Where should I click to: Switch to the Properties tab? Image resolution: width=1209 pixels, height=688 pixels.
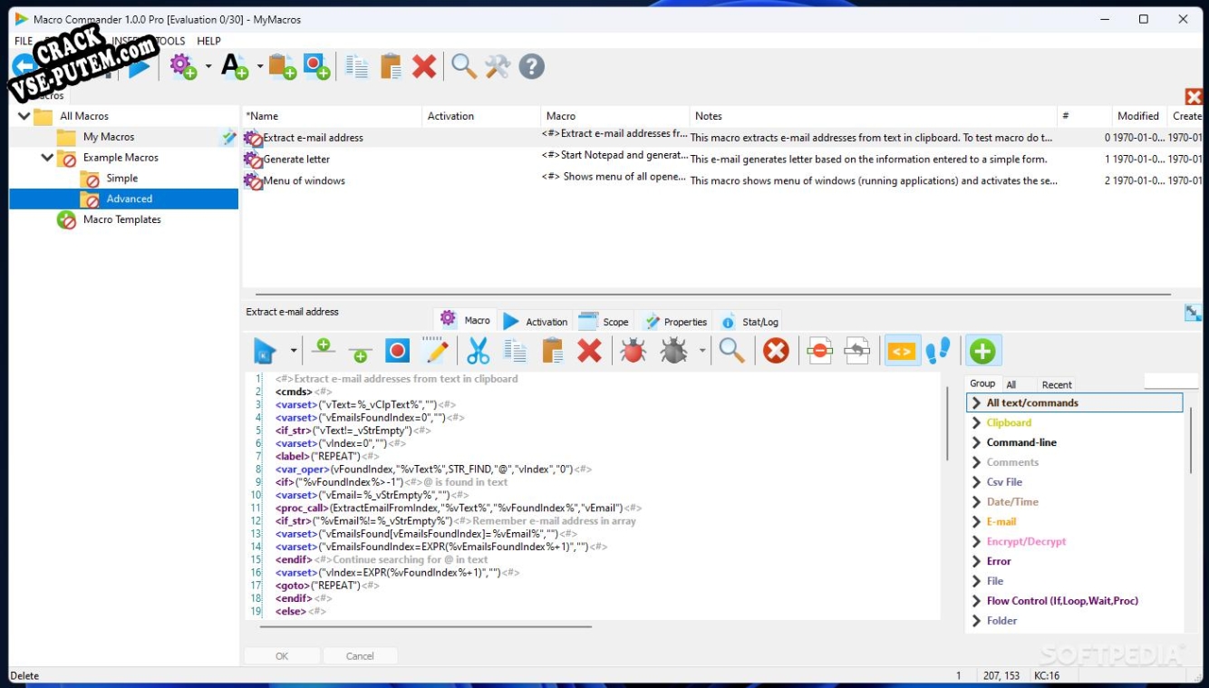pos(675,322)
